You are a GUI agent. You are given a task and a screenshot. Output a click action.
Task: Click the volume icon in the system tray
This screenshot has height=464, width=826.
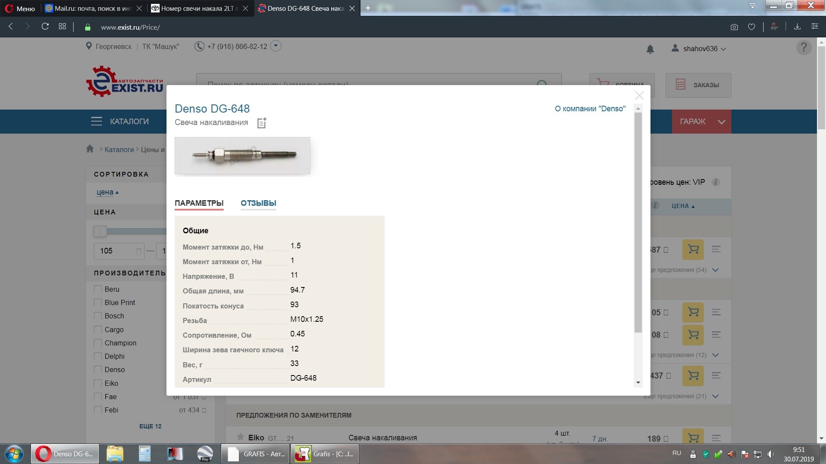pyautogui.click(x=771, y=454)
